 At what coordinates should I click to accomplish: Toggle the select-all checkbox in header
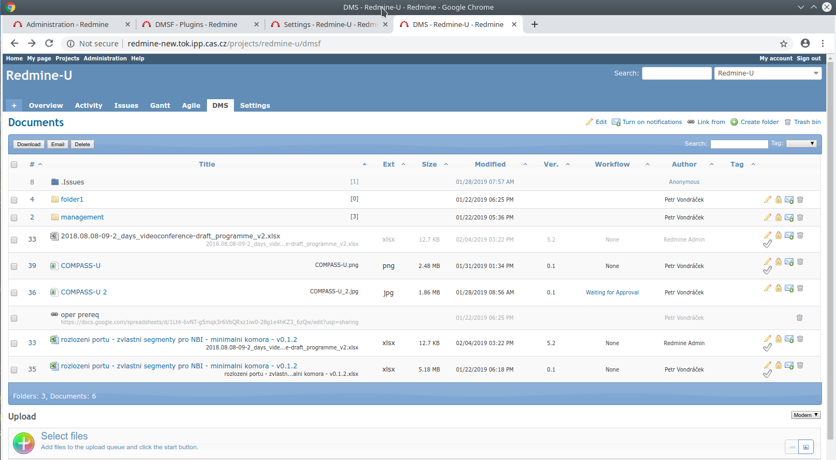(13, 164)
